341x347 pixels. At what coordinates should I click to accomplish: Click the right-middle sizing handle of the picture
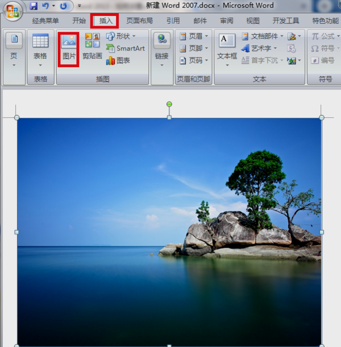pyautogui.click(x=322, y=232)
